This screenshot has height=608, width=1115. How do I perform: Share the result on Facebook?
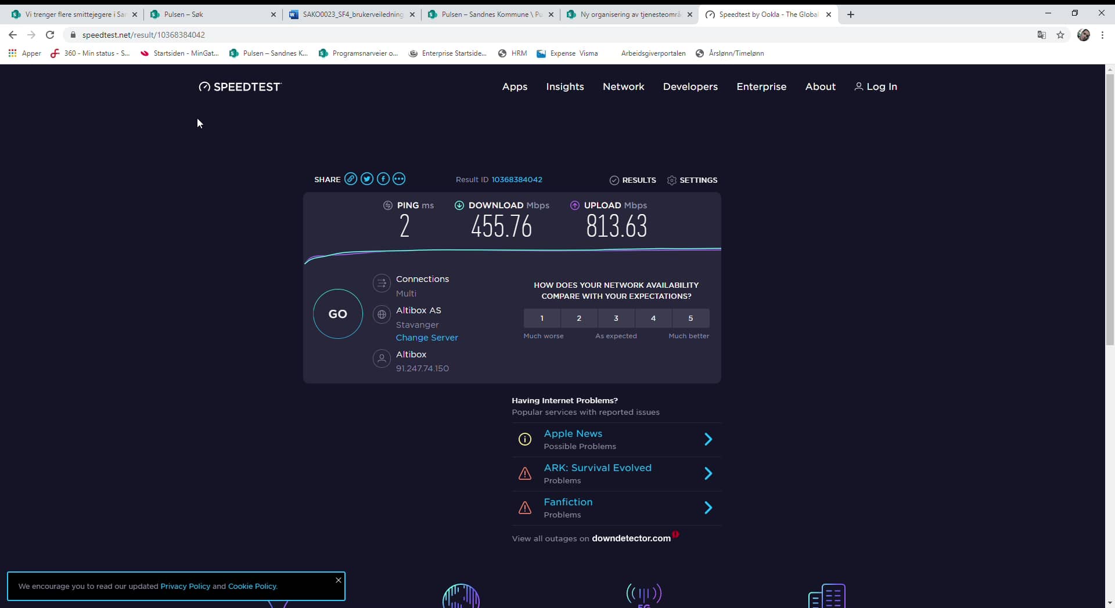click(x=383, y=179)
